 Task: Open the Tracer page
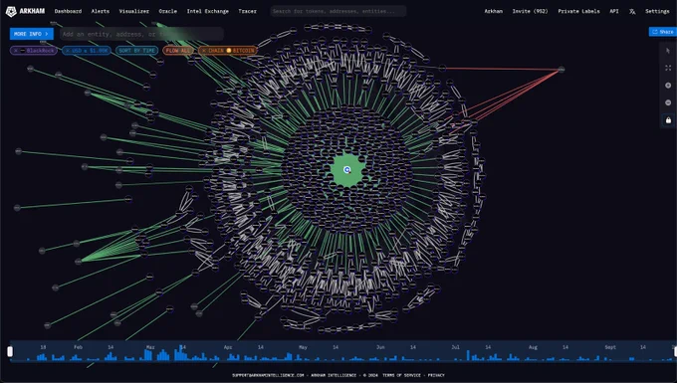tap(247, 11)
